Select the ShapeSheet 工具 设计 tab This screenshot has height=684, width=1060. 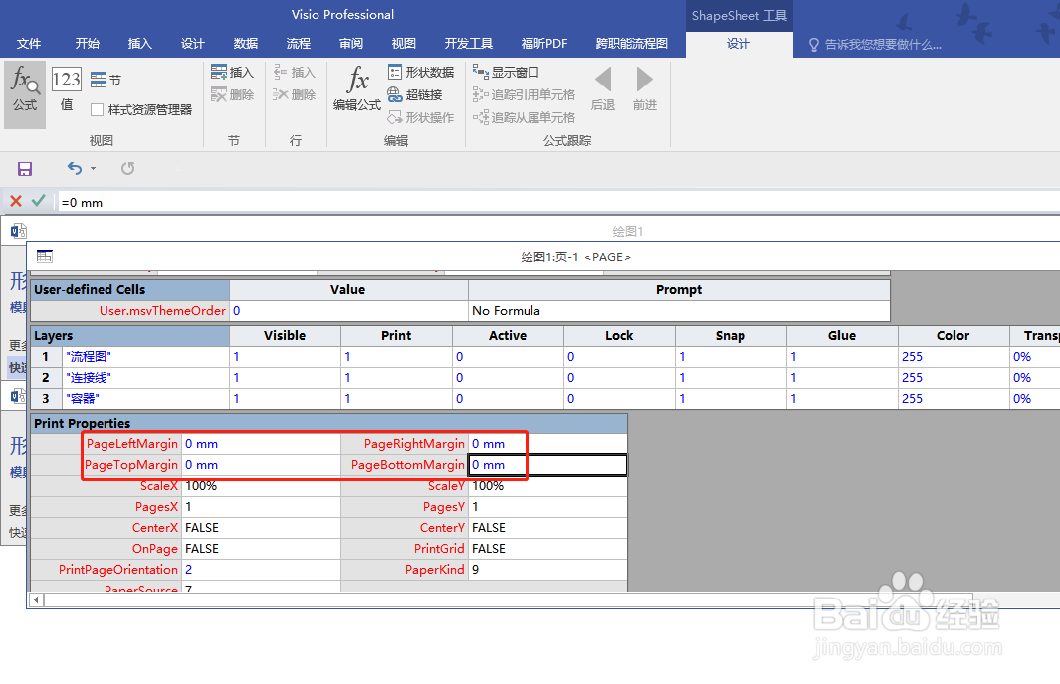739,44
